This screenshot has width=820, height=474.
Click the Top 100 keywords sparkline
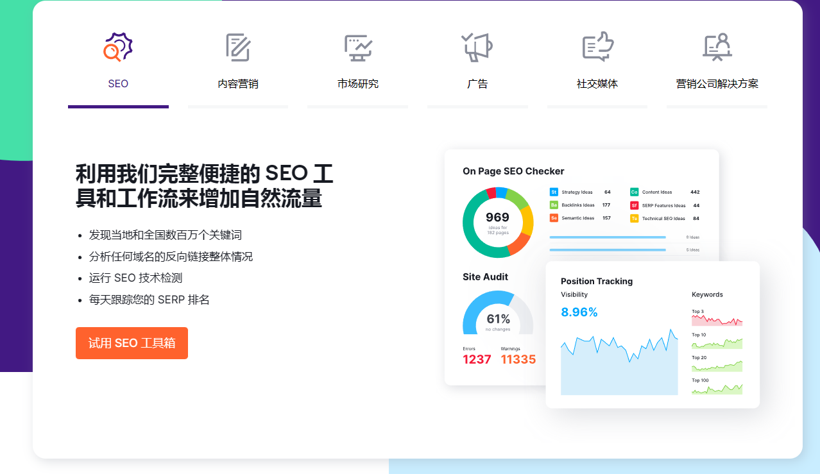tap(717, 389)
